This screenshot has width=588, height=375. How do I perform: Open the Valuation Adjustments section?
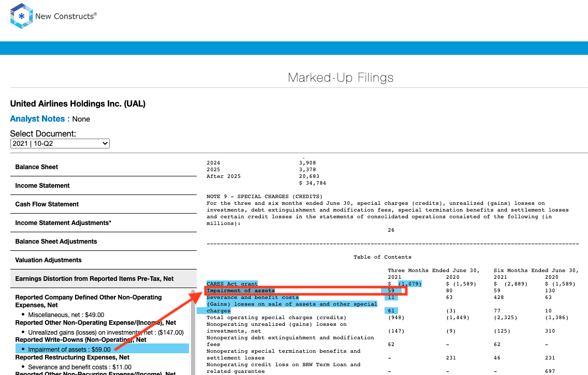[104, 260]
